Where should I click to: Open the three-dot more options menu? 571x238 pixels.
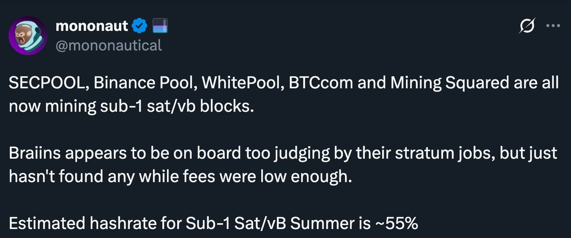[553, 27]
